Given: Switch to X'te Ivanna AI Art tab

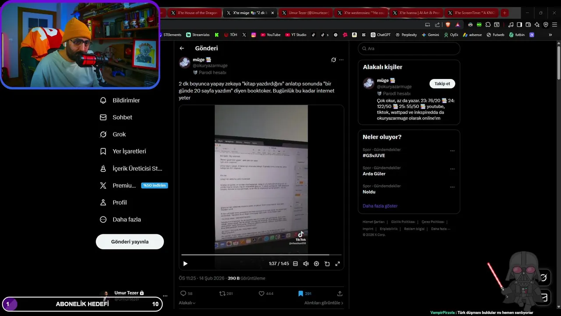Looking at the screenshot, I should [415, 13].
